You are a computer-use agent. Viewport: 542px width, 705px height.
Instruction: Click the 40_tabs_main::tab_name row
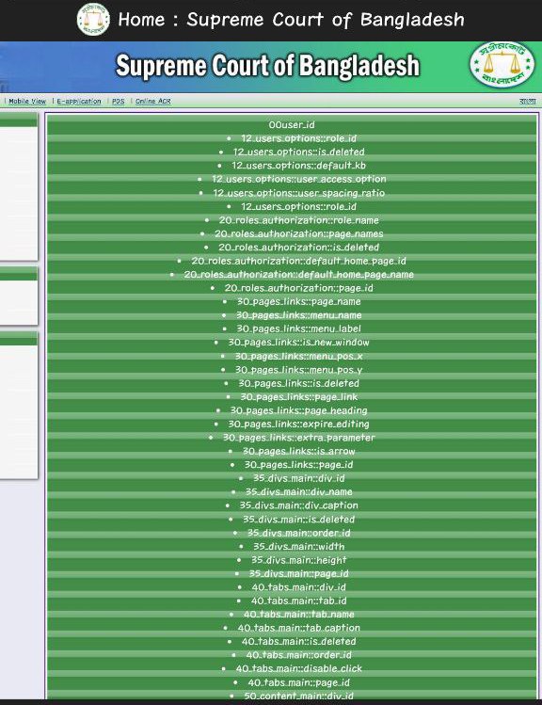pos(299,615)
